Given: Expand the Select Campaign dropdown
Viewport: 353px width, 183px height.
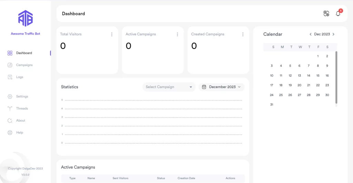Looking at the screenshot, I should coord(169,87).
